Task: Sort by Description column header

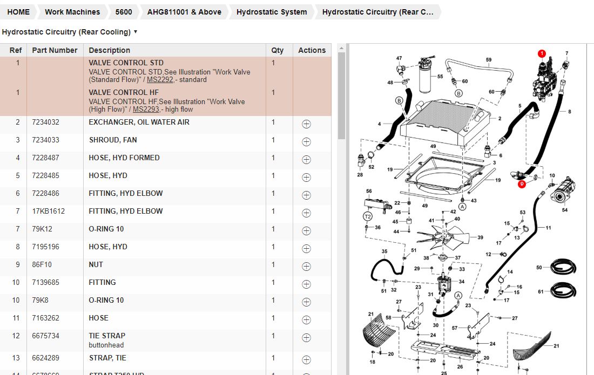Action: pyautogui.click(x=109, y=50)
